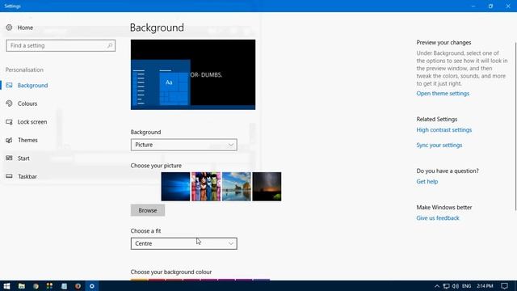Image resolution: width=517 pixels, height=291 pixels.
Task: Restore down the Settings window
Action: 490,6
